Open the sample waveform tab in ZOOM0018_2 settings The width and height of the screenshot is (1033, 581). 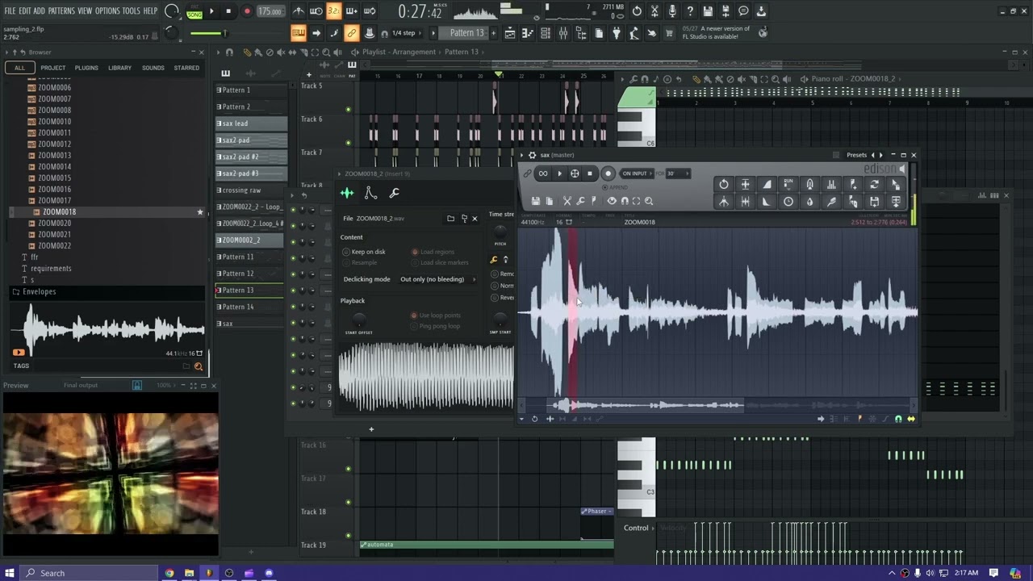(x=347, y=193)
